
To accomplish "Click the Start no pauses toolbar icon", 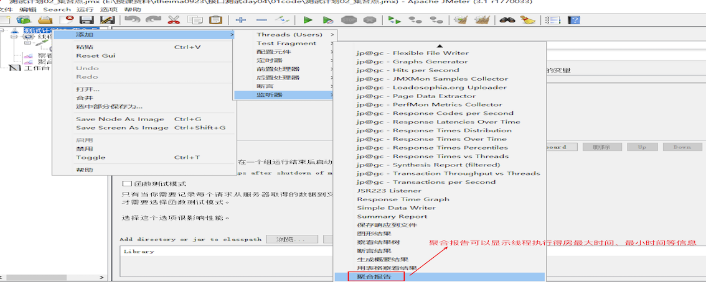I will 329,20.
